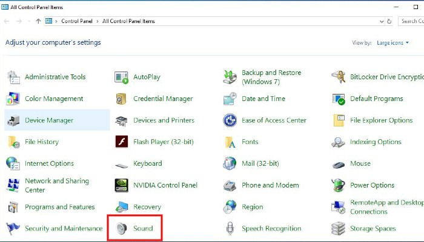The image size is (424, 242).
Task: Open the Internet Options globe icon
Action: point(13,164)
